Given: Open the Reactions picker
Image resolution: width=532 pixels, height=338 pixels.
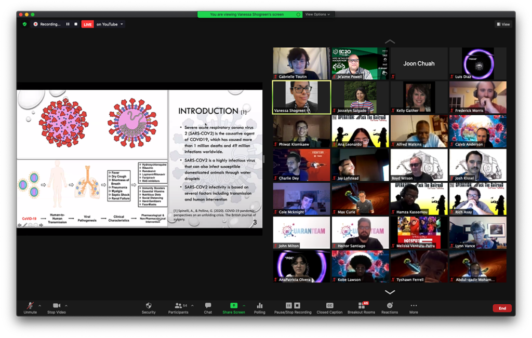Looking at the screenshot, I should pos(390,306).
